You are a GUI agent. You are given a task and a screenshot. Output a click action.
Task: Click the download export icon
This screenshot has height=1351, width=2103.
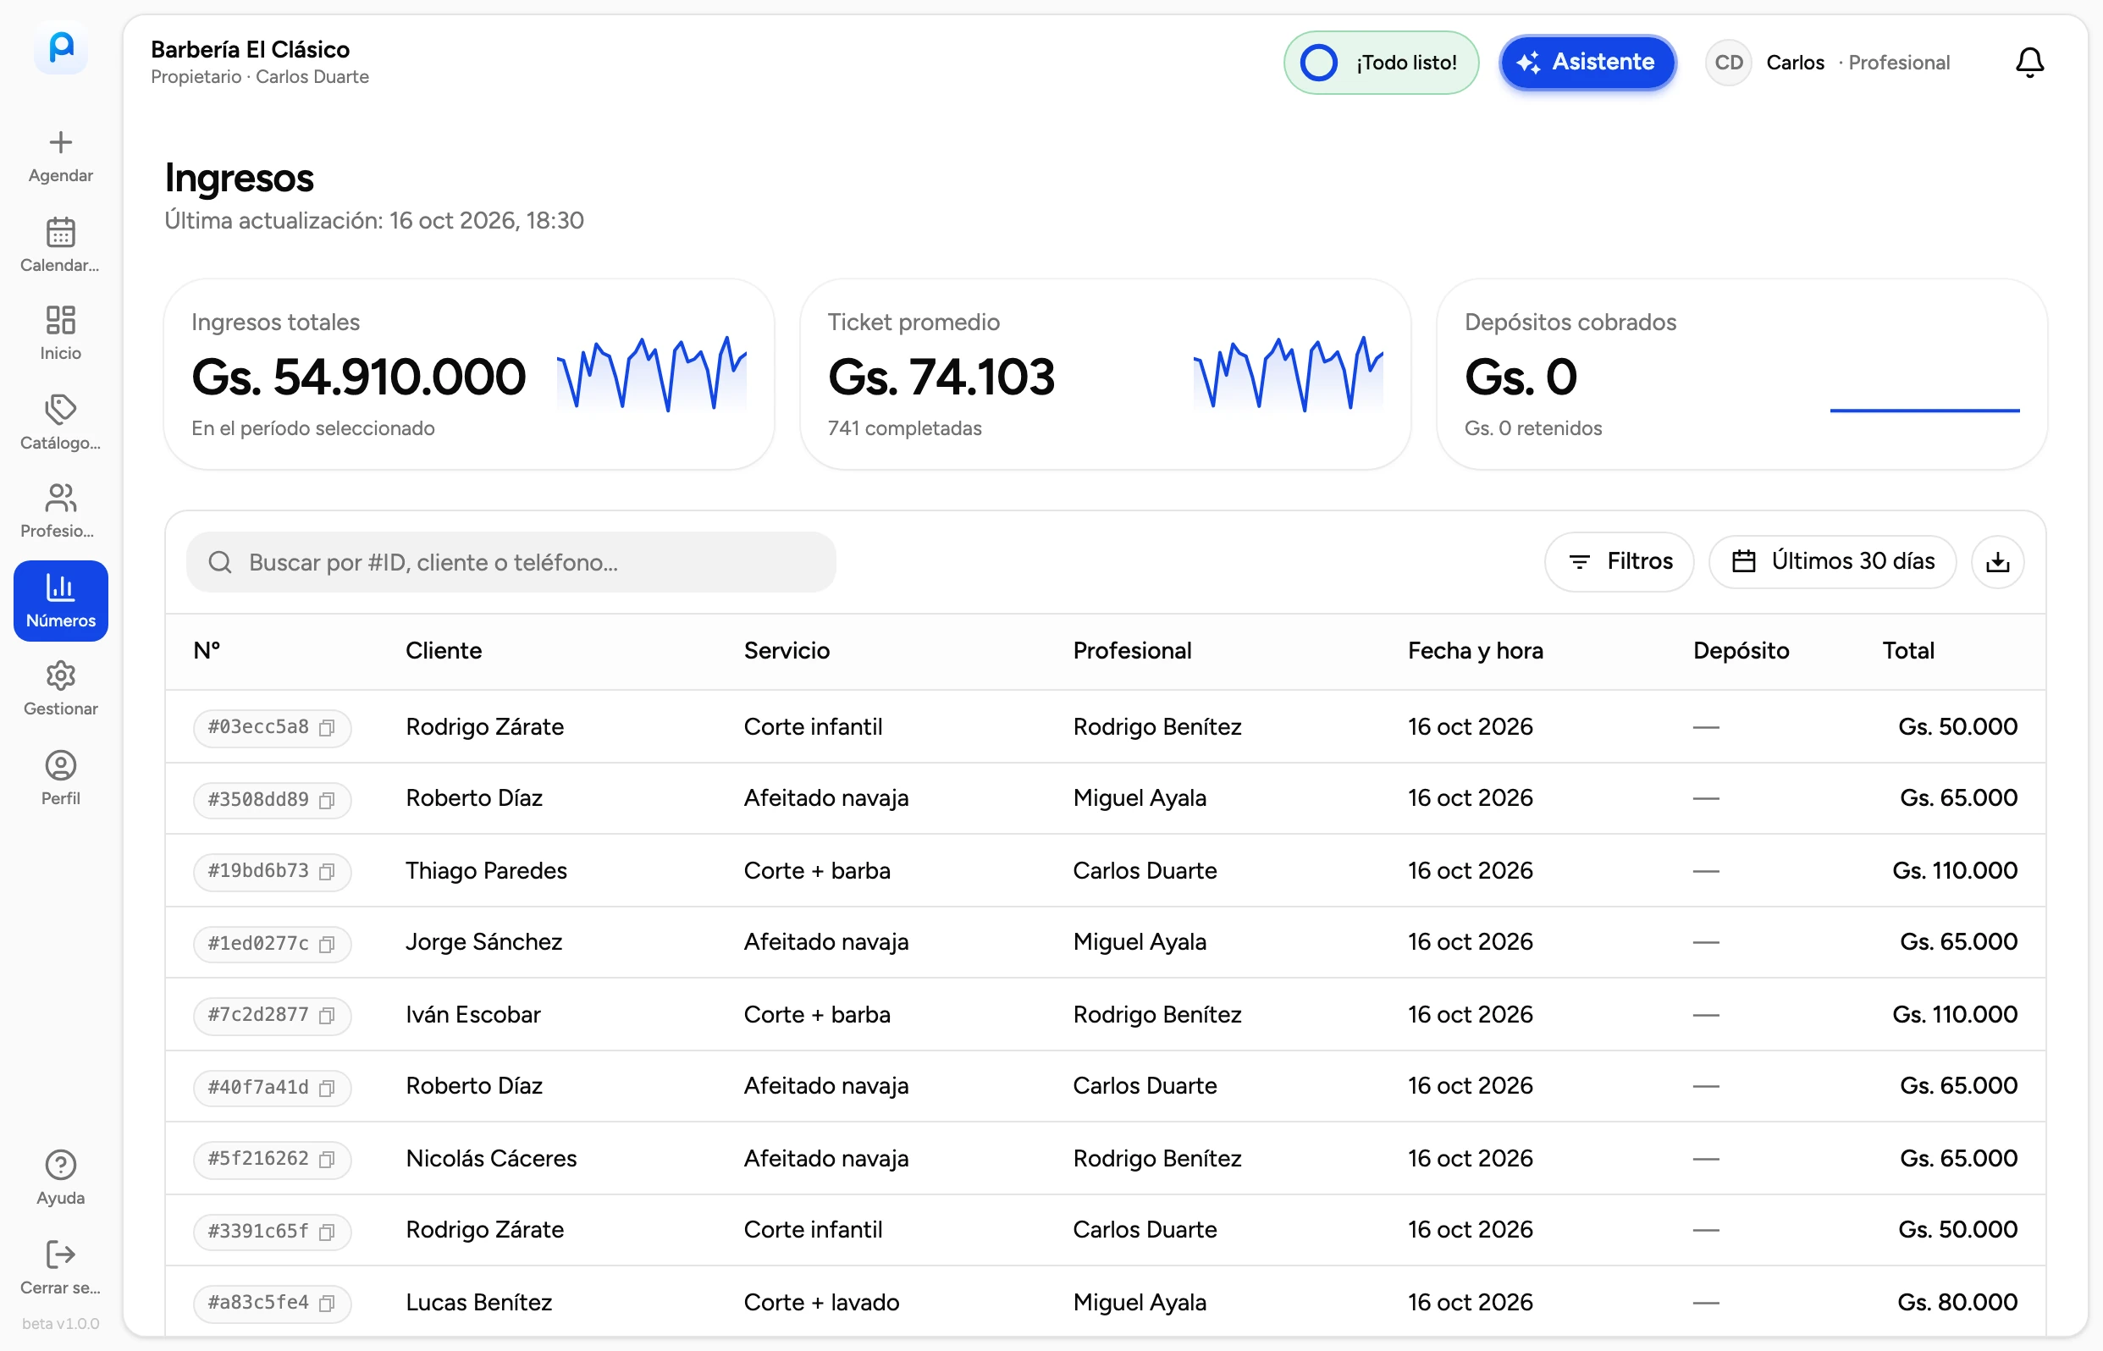(x=1997, y=561)
